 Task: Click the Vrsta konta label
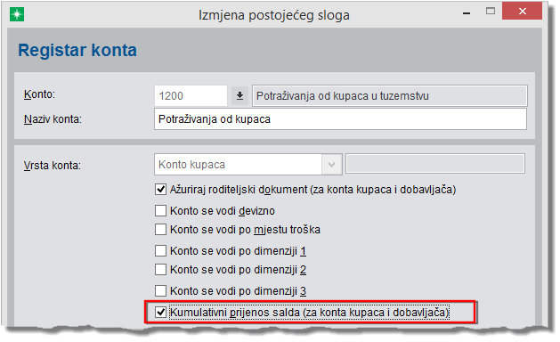click(x=53, y=166)
